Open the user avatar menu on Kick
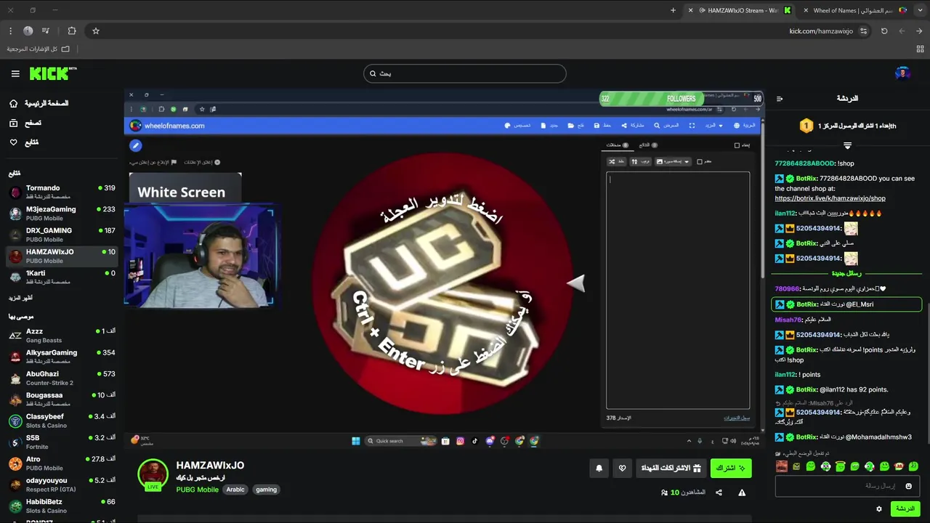 [903, 73]
